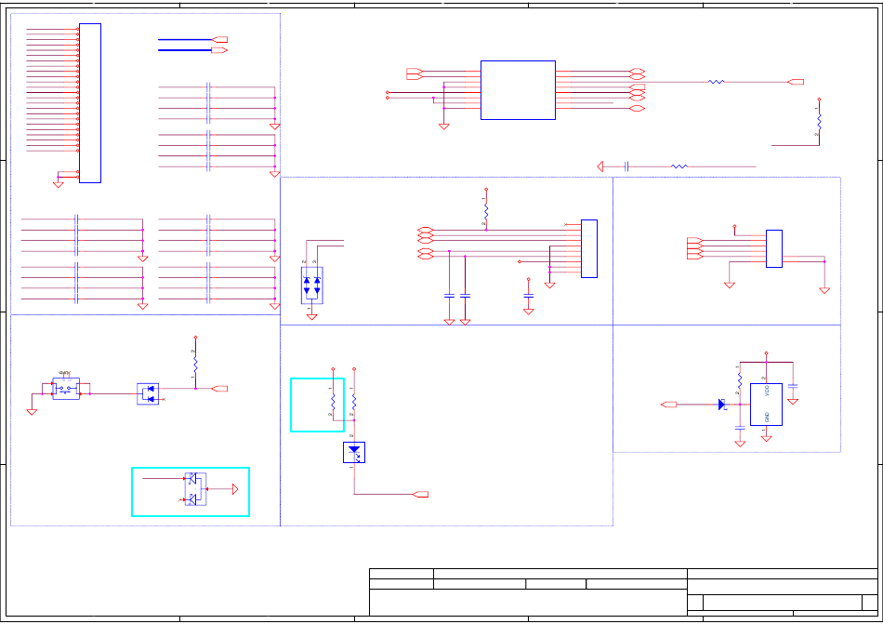Click the power symbol above the middle pull-up resistor

pos(486,190)
